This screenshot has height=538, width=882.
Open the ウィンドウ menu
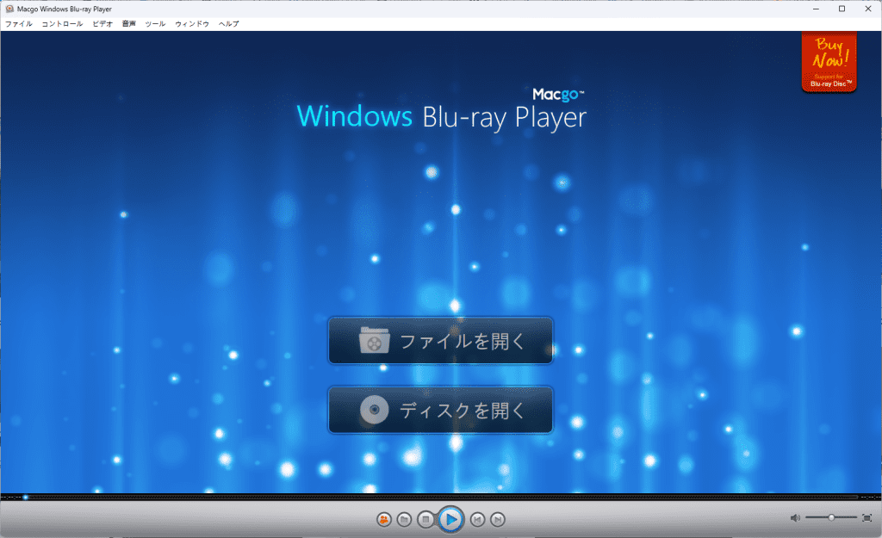[x=192, y=23]
